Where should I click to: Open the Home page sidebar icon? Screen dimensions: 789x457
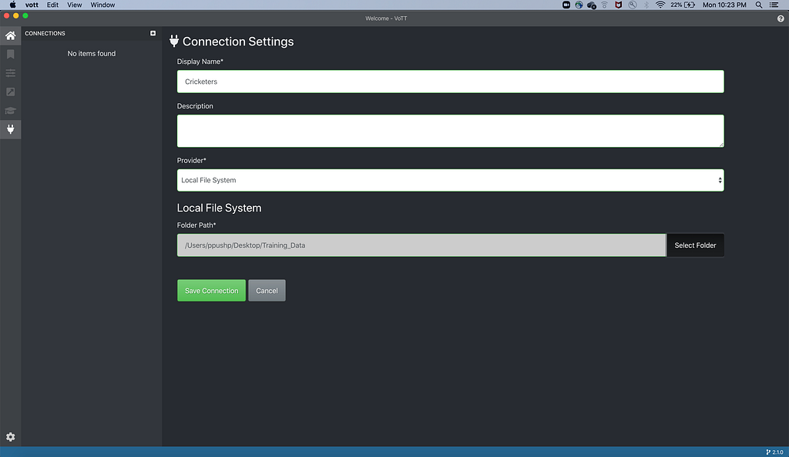11,35
